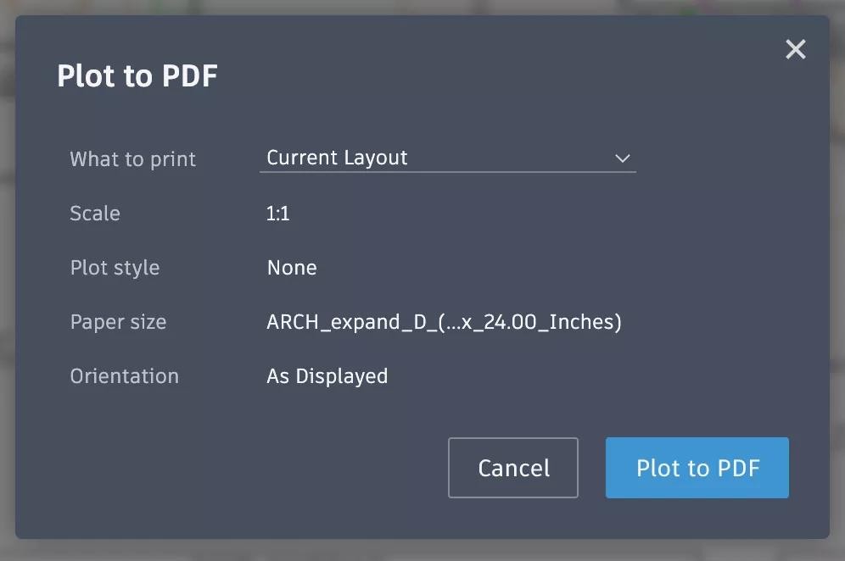This screenshot has height=561, width=845.
Task: Click the blurred backdrop outside the dialog
Action: point(422,550)
